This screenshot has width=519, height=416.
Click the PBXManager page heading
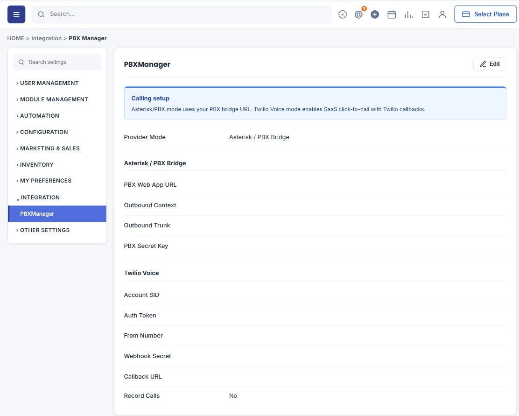[x=147, y=64]
